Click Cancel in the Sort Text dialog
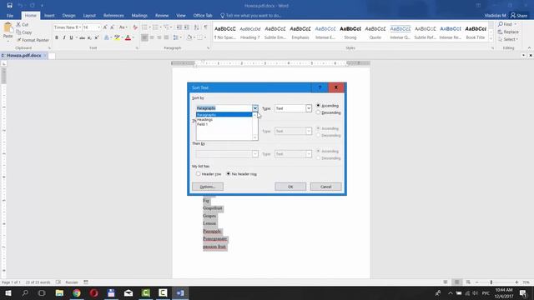 [326, 187]
